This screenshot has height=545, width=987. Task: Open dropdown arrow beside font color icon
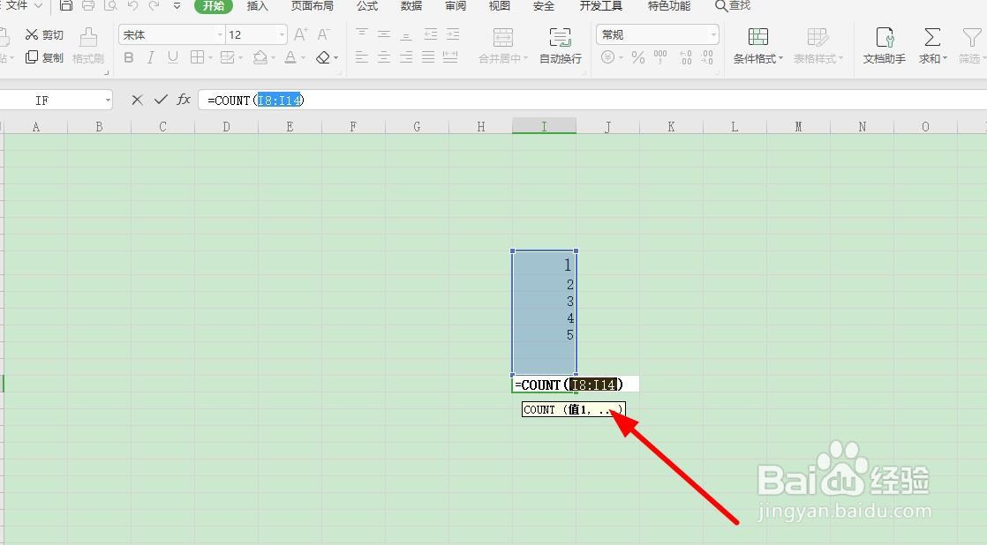coord(303,58)
